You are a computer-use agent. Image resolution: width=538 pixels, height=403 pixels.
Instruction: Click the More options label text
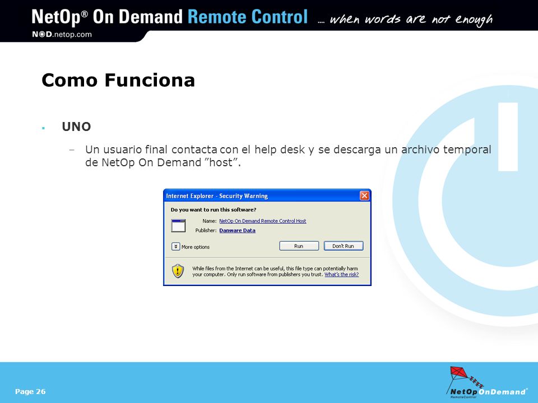(x=195, y=247)
